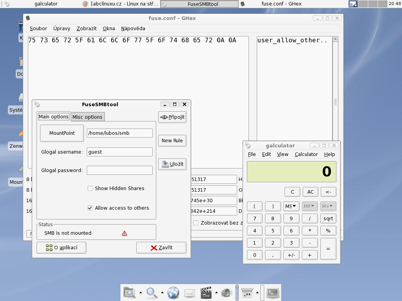Click the number 7 calculator key
This screenshot has height=301, width=402.
(x=254, y=219)
